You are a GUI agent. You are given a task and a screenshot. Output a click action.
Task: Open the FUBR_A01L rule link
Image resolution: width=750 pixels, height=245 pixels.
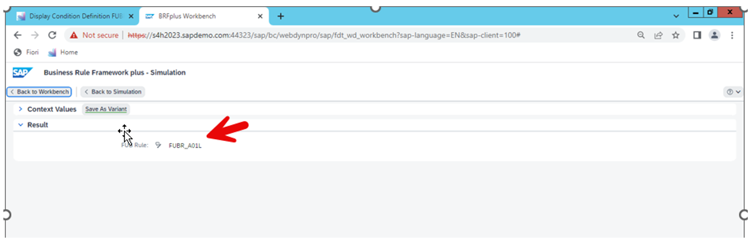(185, 145)
